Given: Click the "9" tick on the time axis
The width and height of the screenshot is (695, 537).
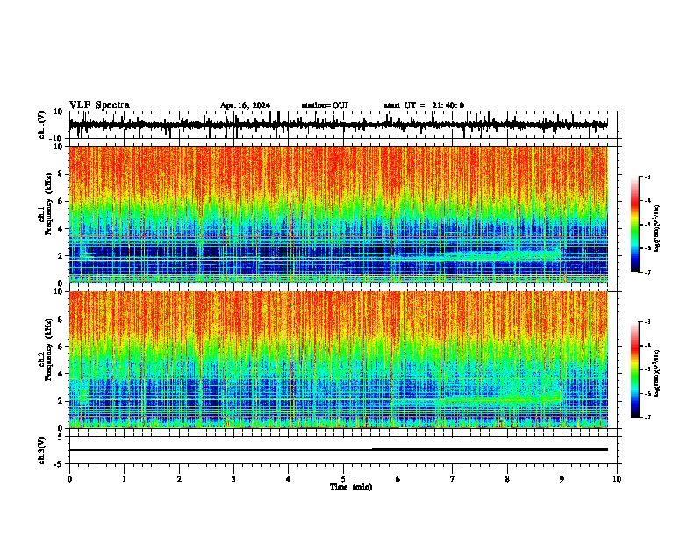Looking at the screenshot, I should coord(562,479).
